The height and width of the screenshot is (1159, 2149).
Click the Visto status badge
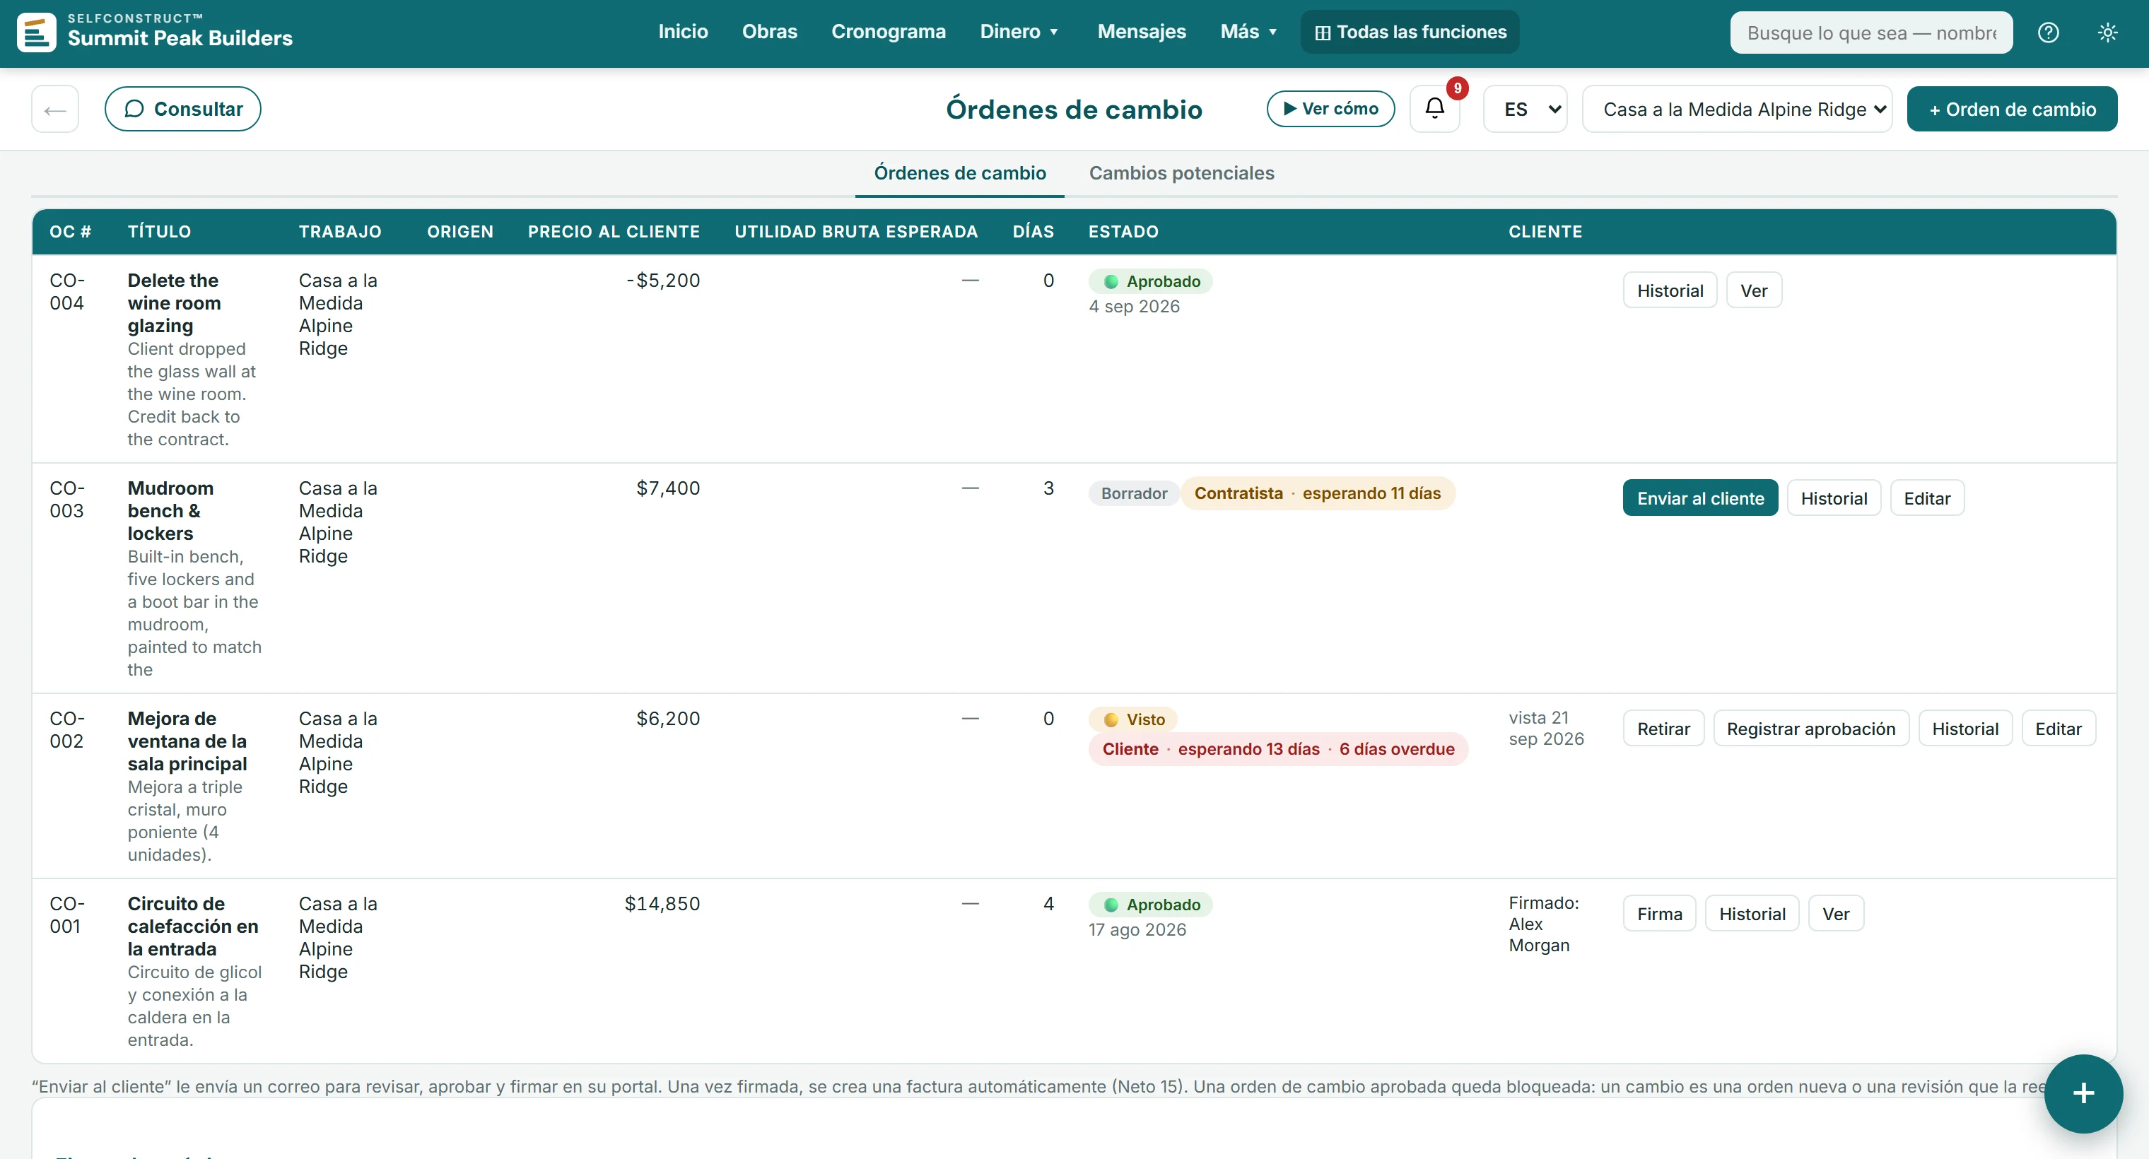click(1133, 719)
